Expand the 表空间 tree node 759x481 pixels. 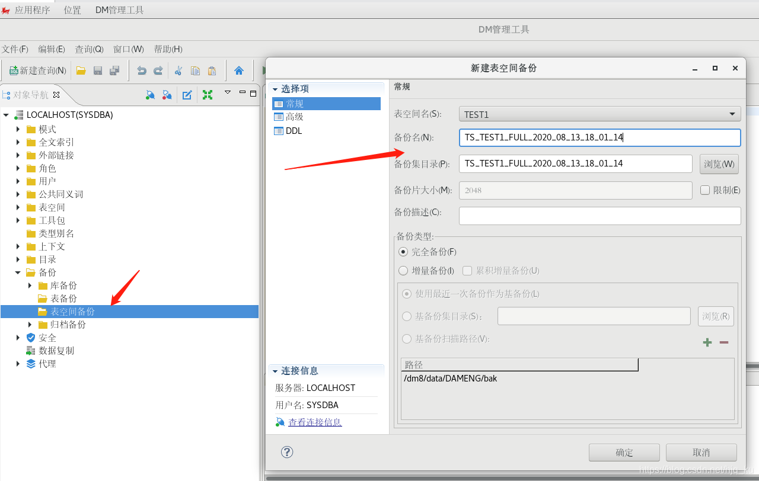tap(18, 207)
